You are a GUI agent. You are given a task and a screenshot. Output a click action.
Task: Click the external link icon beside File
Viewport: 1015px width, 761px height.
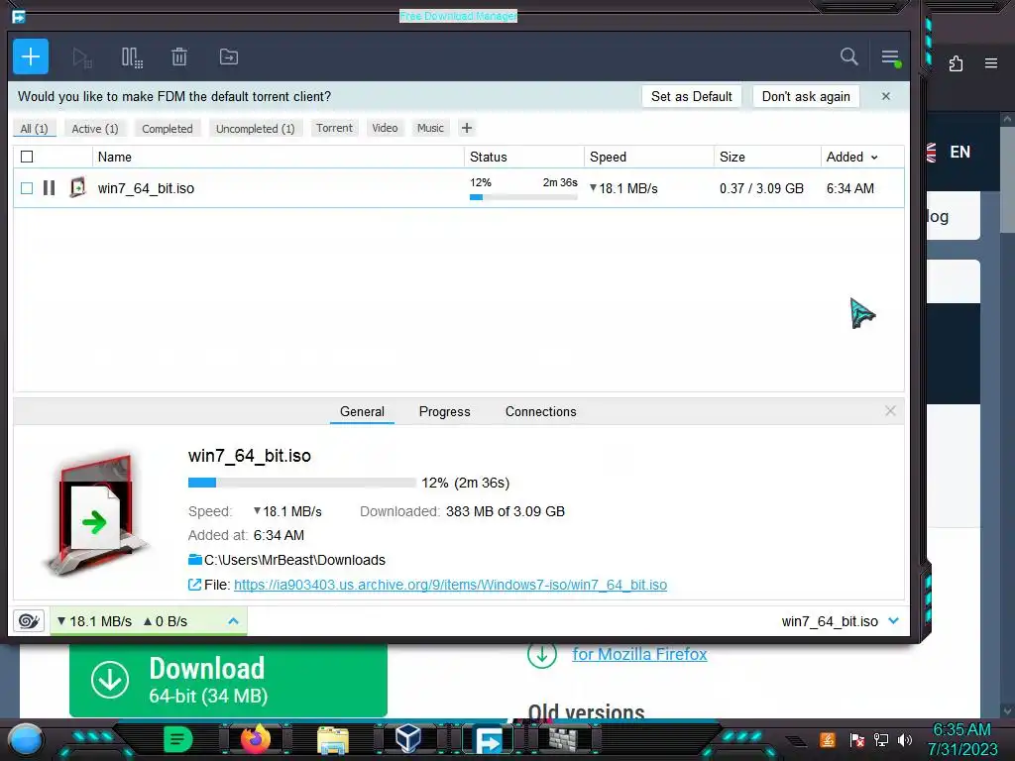click(x=194, y=585)
